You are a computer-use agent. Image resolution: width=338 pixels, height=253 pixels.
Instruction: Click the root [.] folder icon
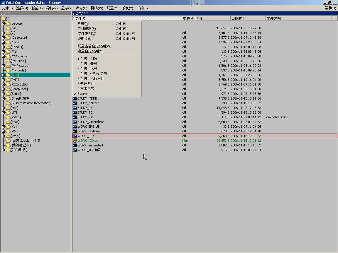(4, 19)
